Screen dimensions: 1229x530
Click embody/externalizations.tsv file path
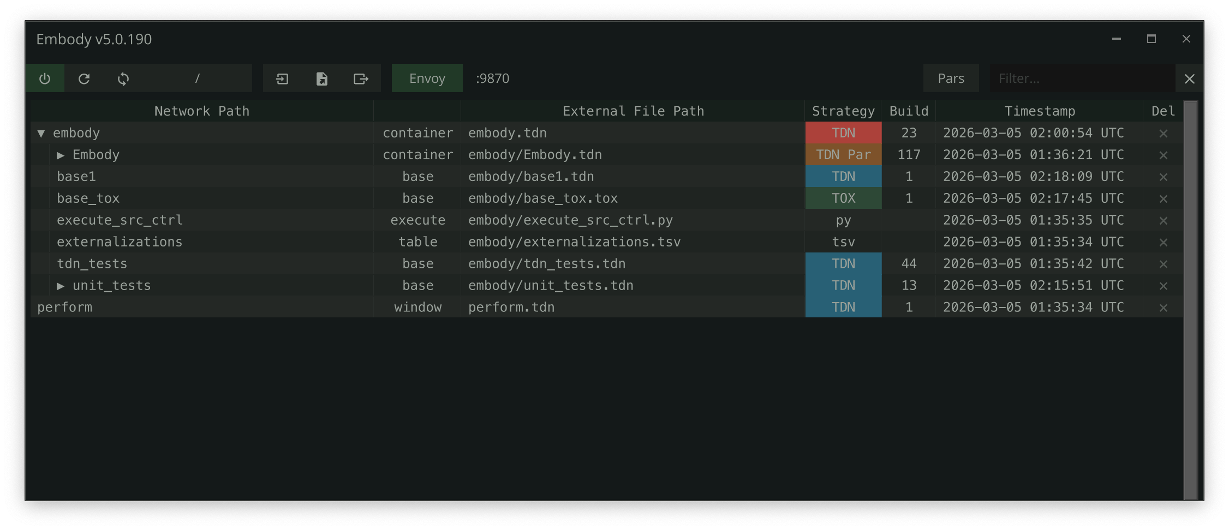pyautogui.click(x=574, y=242)
